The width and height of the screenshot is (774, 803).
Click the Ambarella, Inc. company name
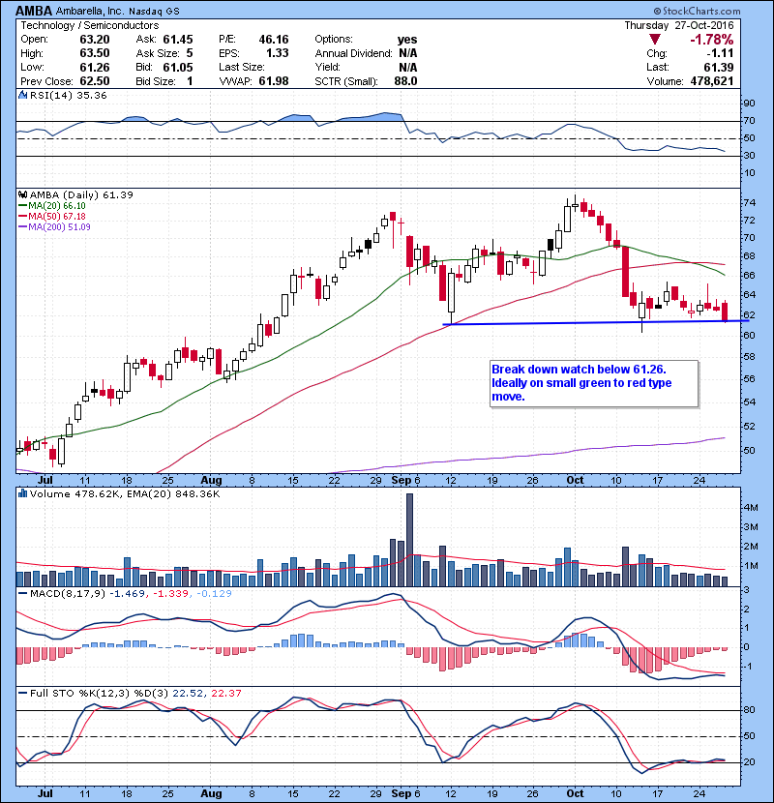click(x=89, y=11)
